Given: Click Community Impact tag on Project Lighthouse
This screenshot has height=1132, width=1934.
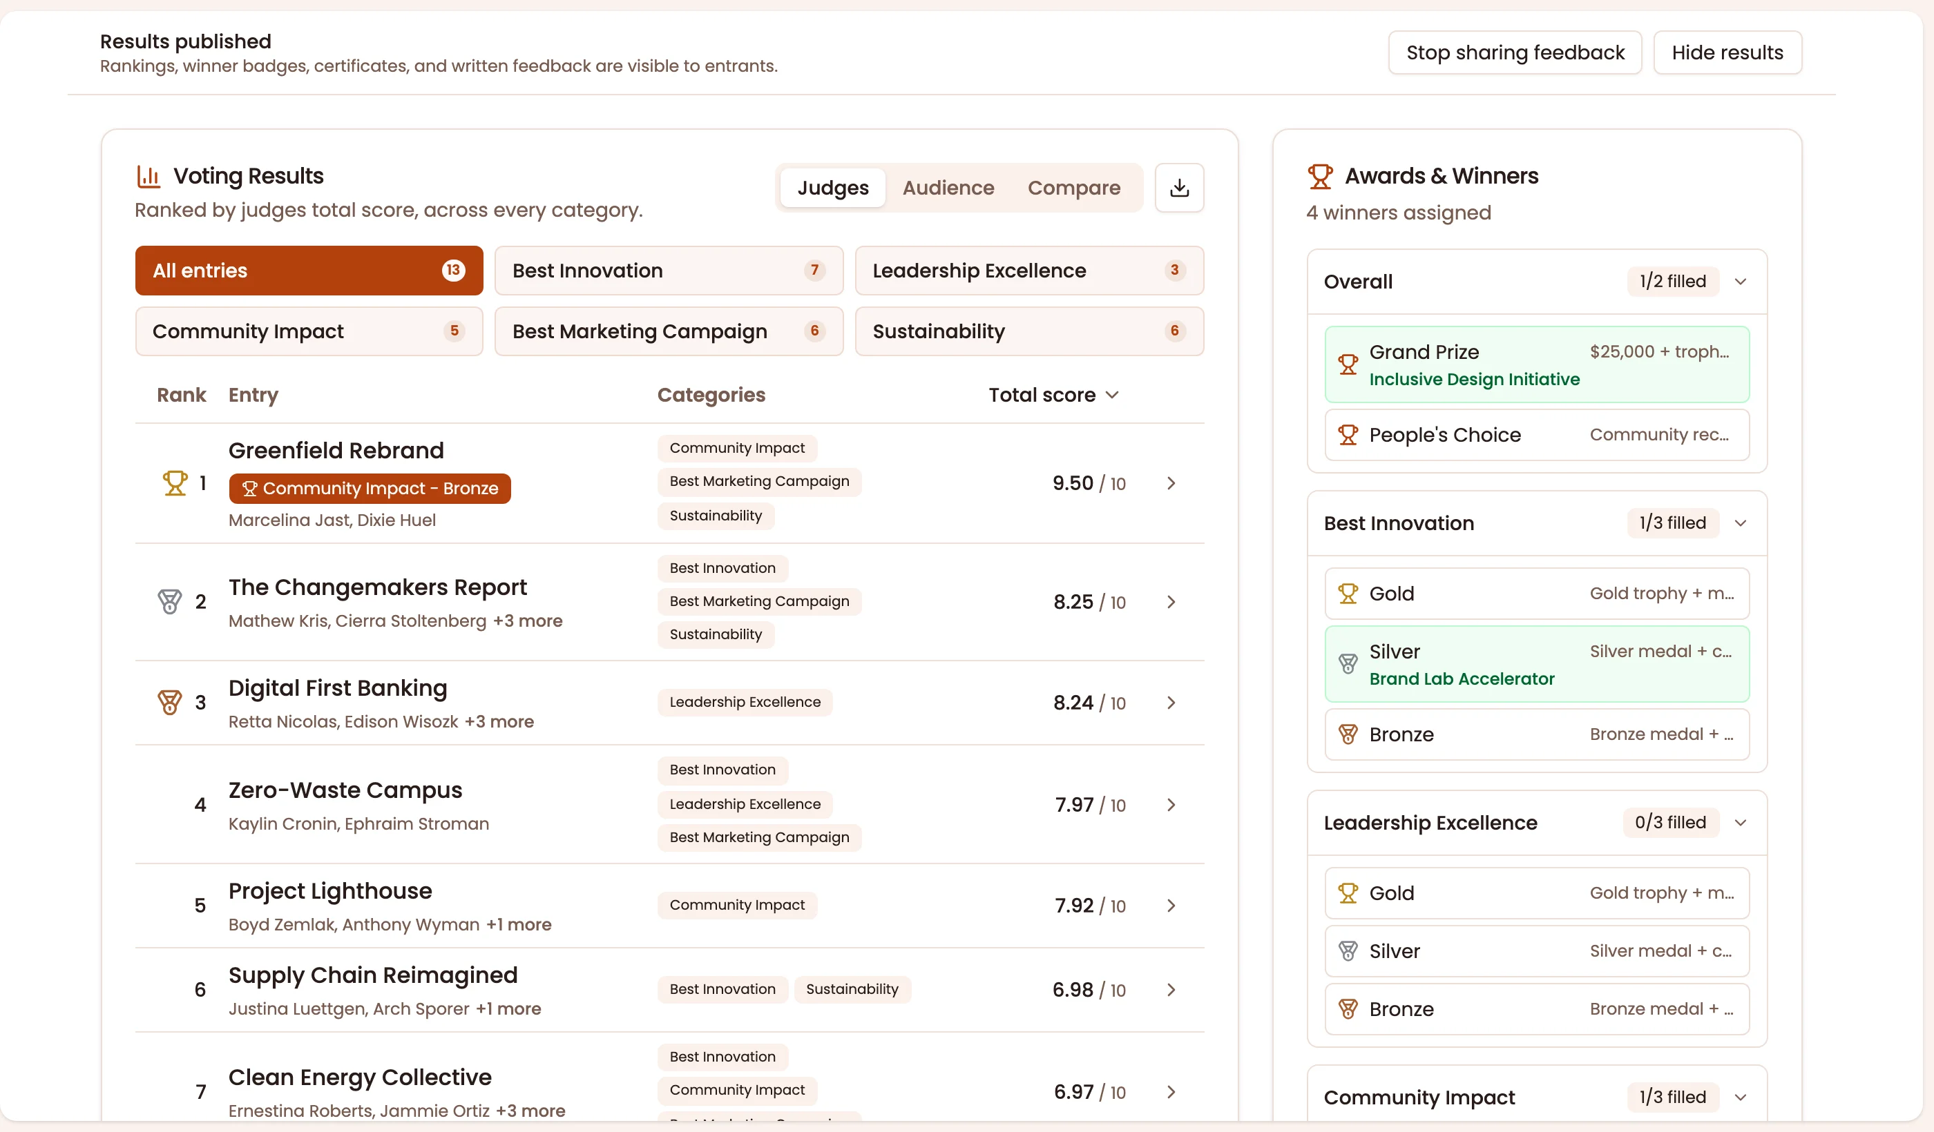Looking at the screenshot, I should pos(737,905).
